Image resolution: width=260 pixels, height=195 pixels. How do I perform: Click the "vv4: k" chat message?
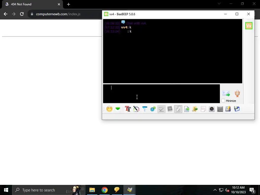click(126, 27)
